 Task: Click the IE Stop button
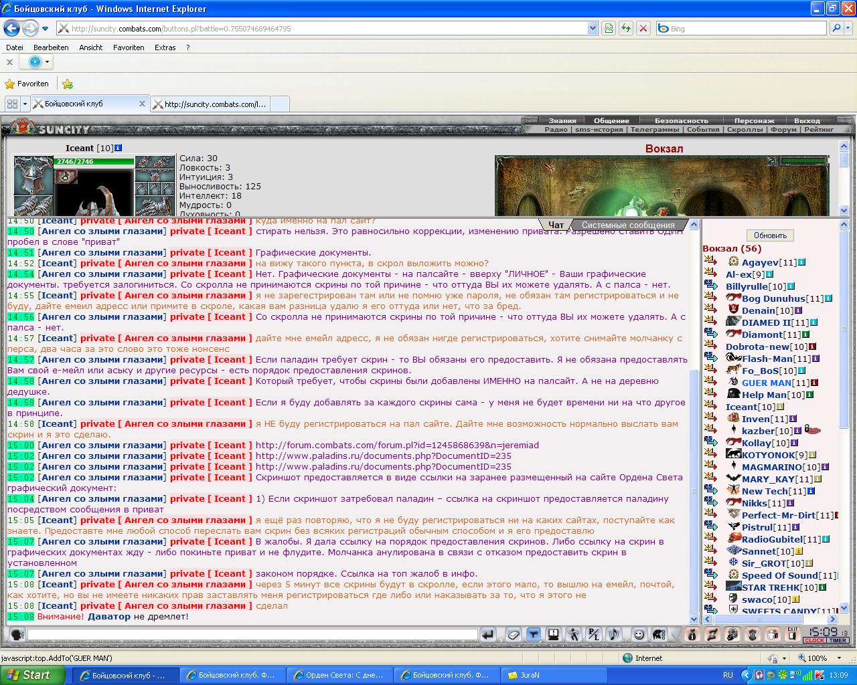(x=643, y=29)
